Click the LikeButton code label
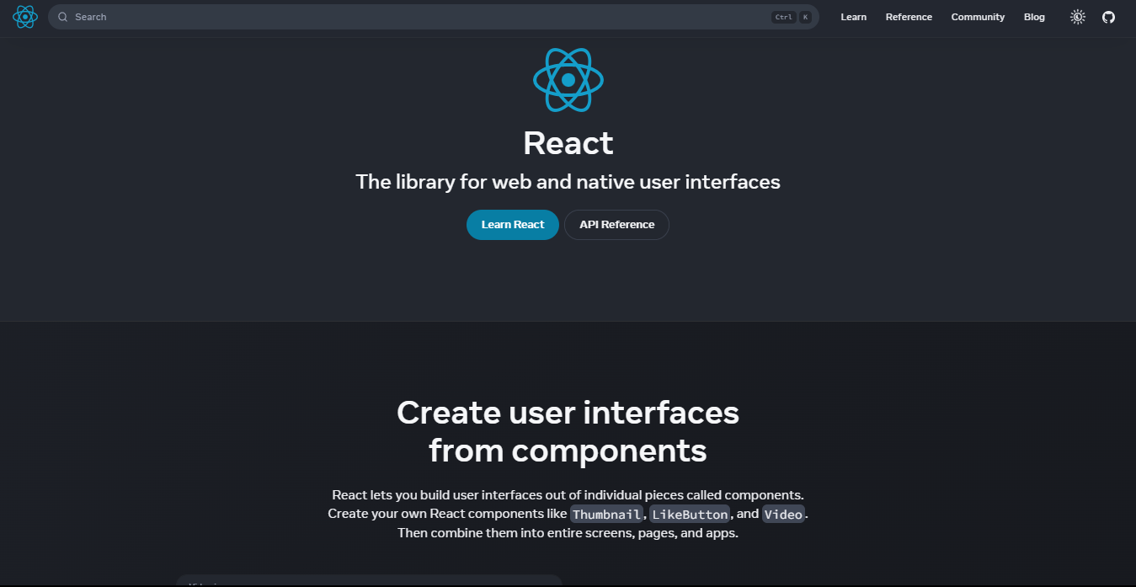 pos(690,514)
